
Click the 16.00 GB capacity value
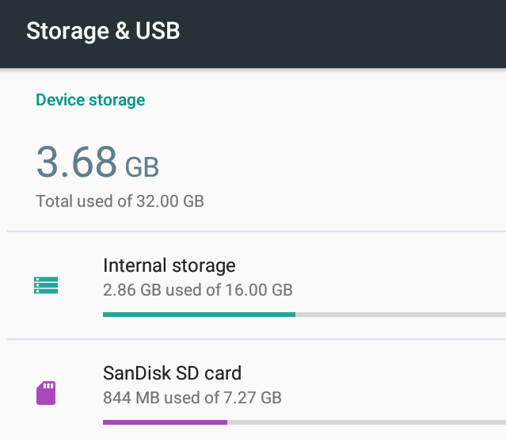[x=259, y=290]
